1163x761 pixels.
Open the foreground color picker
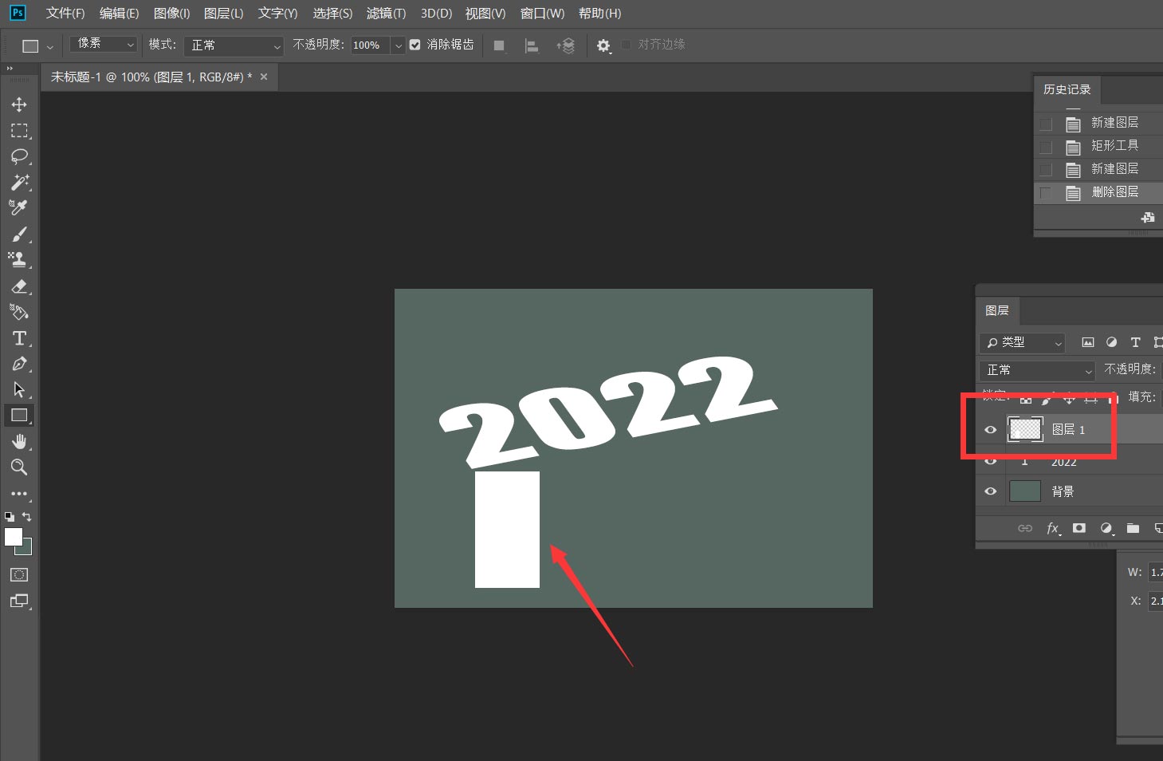(13, 536)
